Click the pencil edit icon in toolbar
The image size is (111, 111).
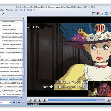(x=3, y=14)
